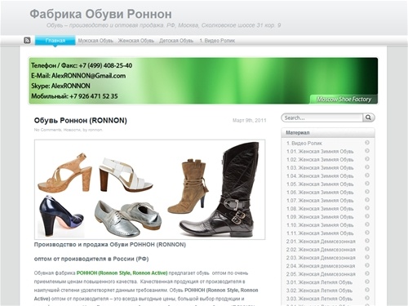Viewport: 408px width, 306px height.
Task: Click arrow icon beside 1.11. Женская Зимняя Обувь
Action: point(367,233)
